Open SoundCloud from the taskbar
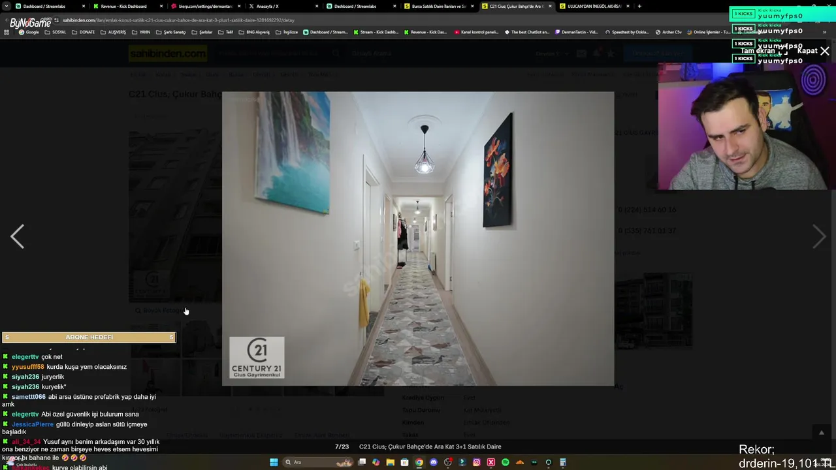836x470 pixels. [520, 462]
